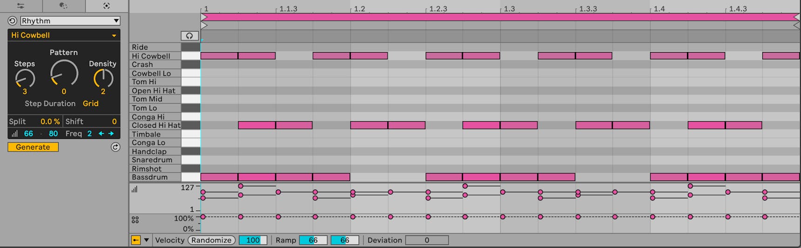Select the pink loop brace bar

(500, 17)
